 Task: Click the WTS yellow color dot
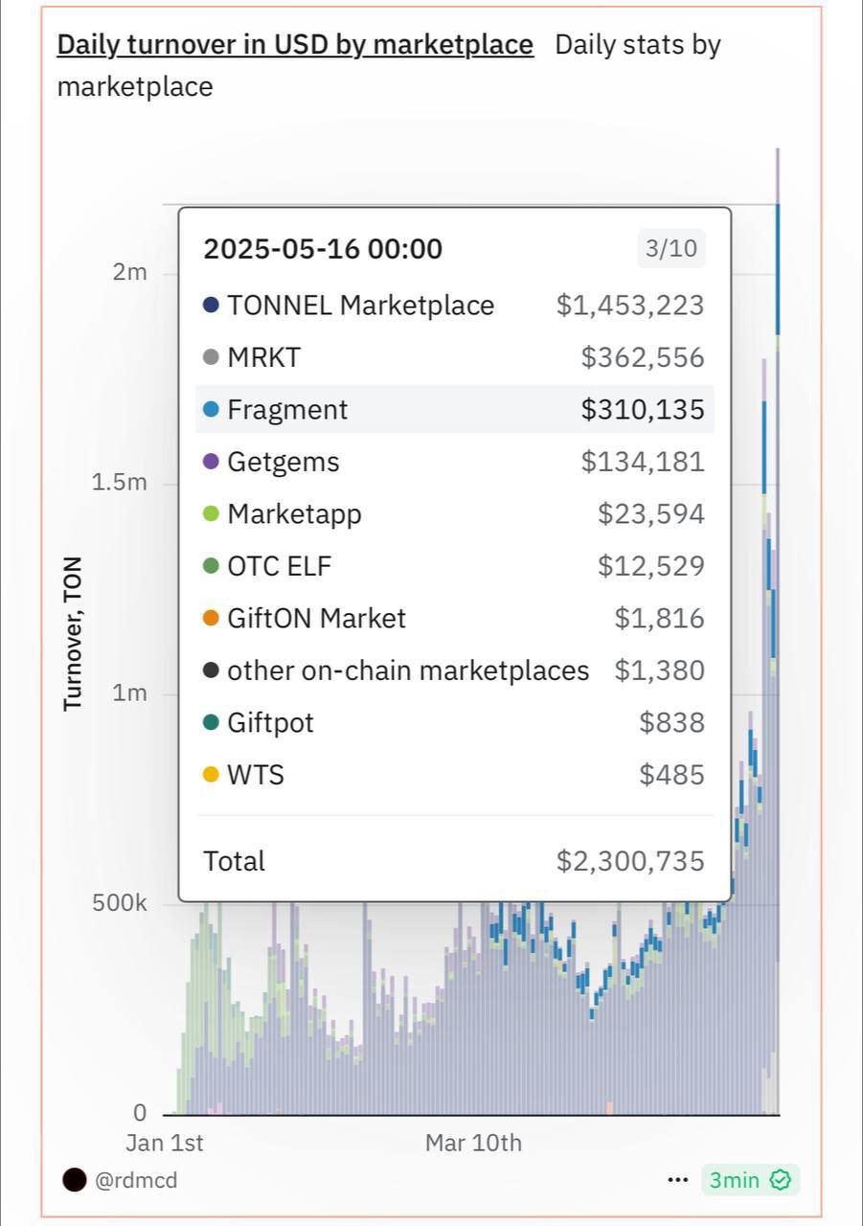tap(212, 775)
